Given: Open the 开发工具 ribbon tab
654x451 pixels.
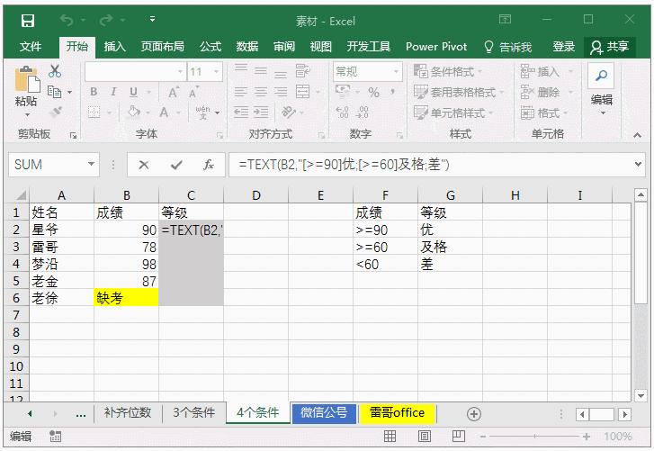Looking at the screenshot, I should coord(368,47).
